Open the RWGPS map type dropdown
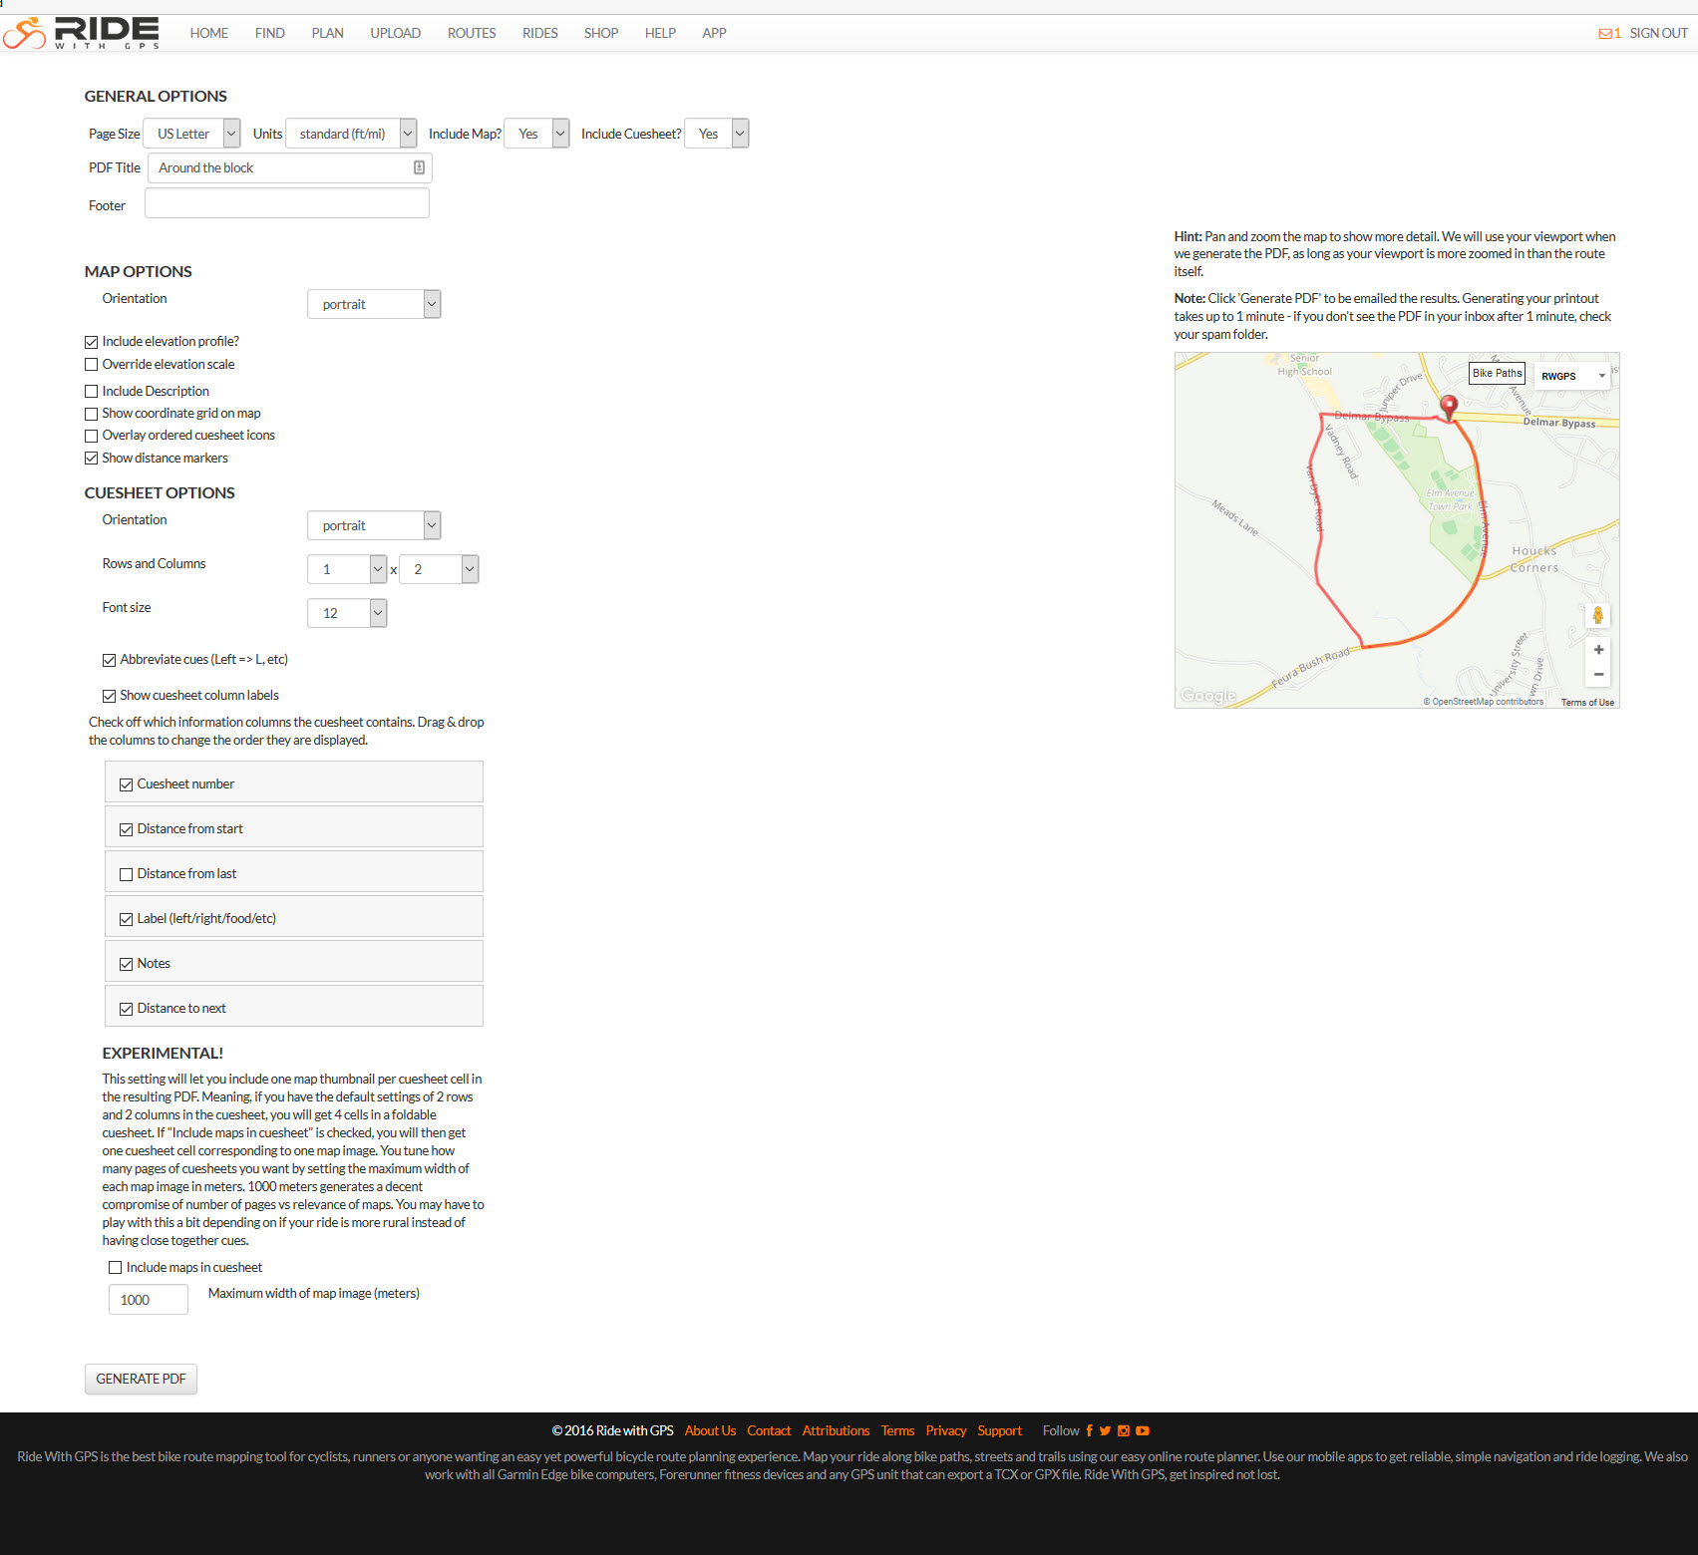1698x1555 pixels. pyautogui.click(x=1572, y=376)
